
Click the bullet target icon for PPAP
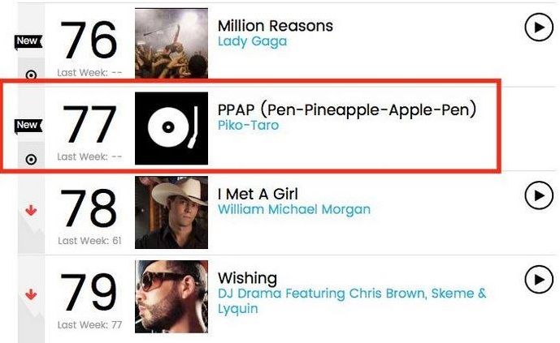click(x=31, y=159)
